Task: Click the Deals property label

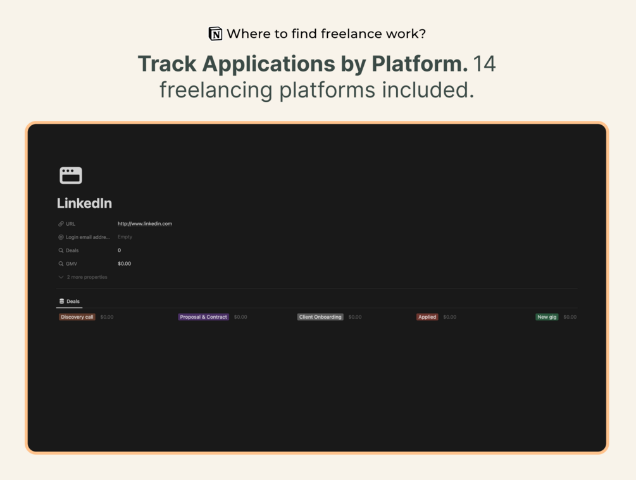Action: click(x=72, y=250)
